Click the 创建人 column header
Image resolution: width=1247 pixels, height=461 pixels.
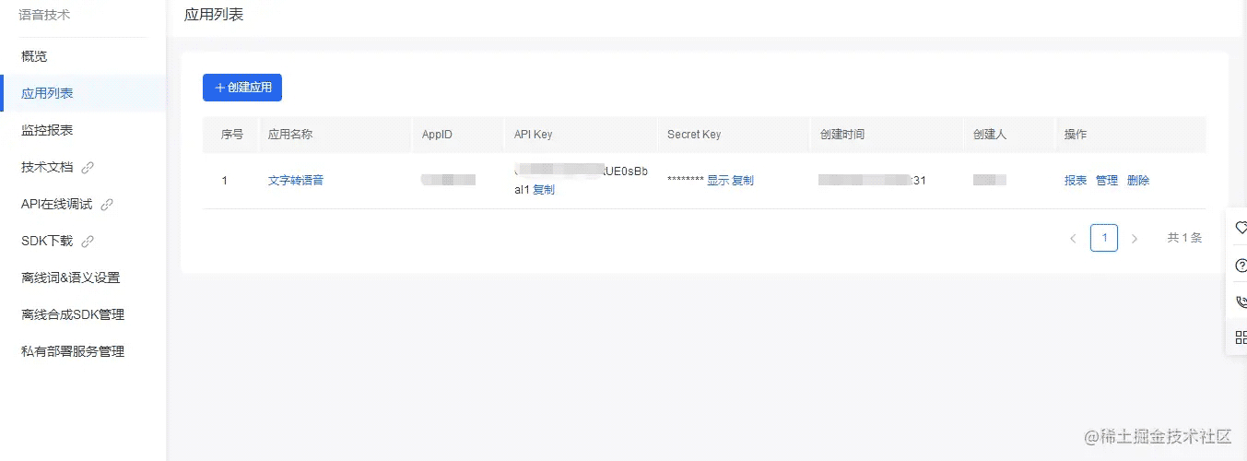click(x=990, y=135)
